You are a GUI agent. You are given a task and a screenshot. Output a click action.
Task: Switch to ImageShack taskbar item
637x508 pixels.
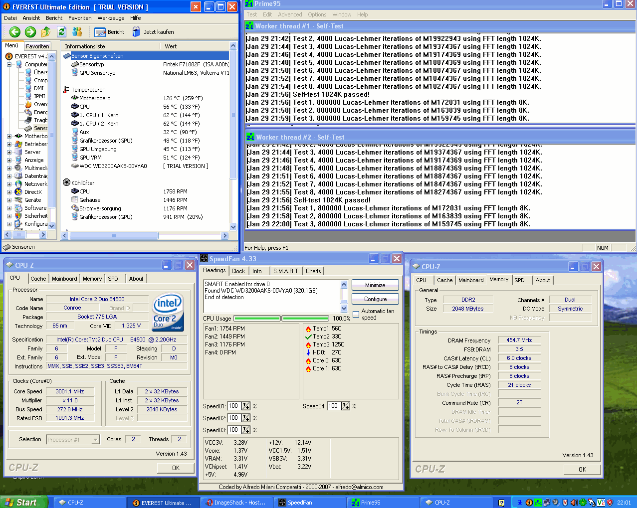[237, 503]
